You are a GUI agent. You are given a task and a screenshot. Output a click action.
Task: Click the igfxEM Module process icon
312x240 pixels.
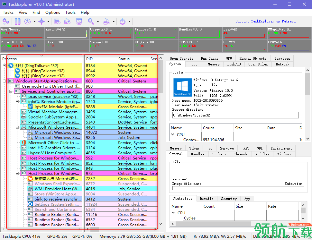point(30,107)
